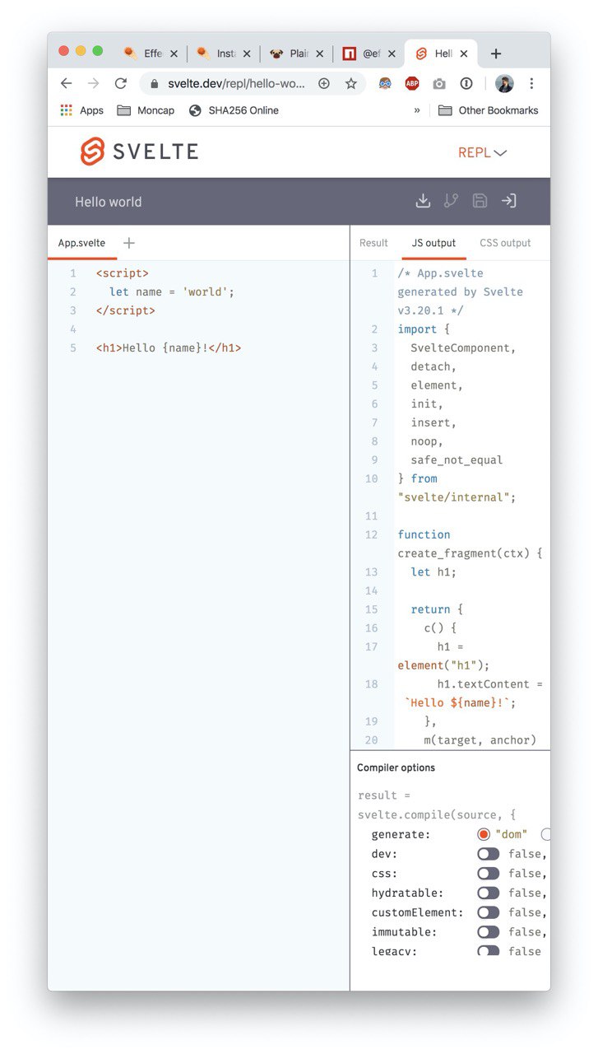Click the SvelteComponent import line
The width and height of the screenshot is (598, 1054).
click(463, 348)
